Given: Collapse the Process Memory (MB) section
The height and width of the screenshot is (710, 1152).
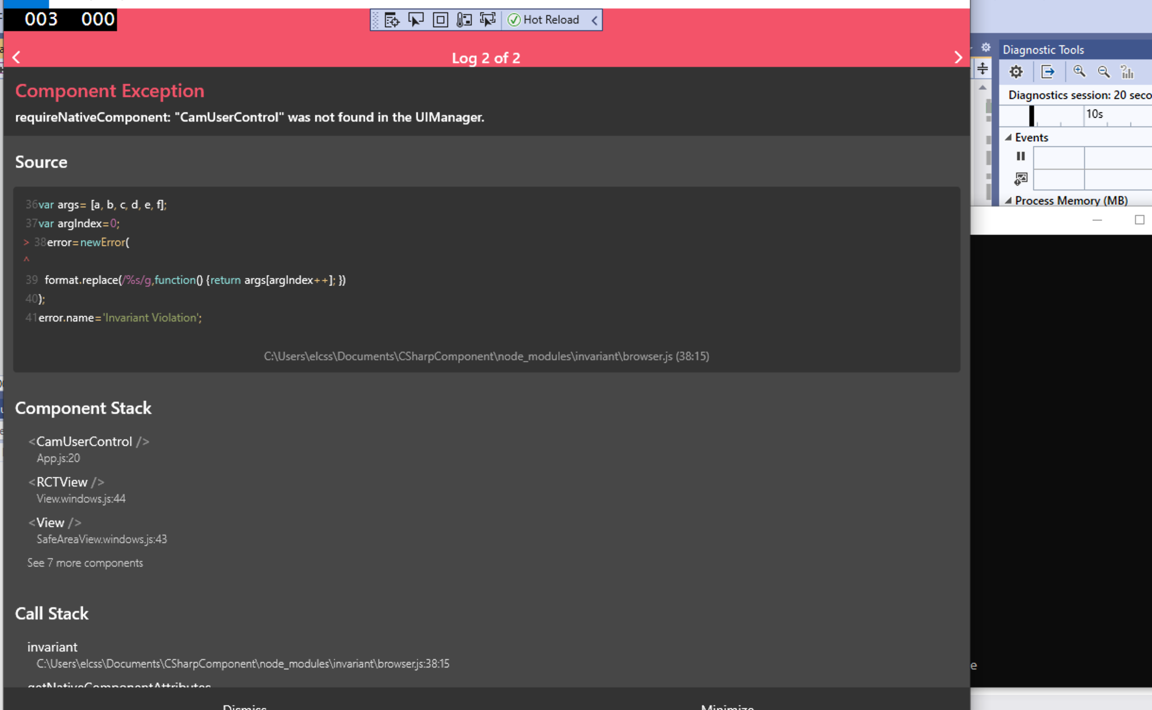Looking at the screenshot, I should click(x=1008, y=200).
